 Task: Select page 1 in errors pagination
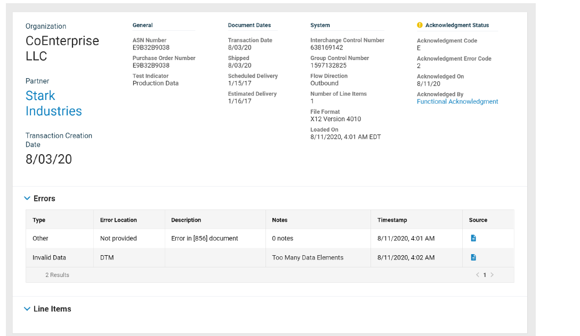coord(485,275)
